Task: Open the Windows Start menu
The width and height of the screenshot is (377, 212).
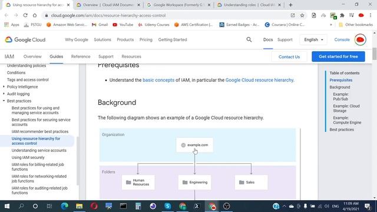Action: click(7, 206)
